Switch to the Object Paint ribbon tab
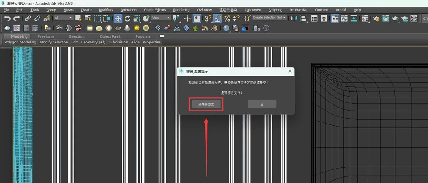The width and height of the screenshot is (428, 183). 110,36
